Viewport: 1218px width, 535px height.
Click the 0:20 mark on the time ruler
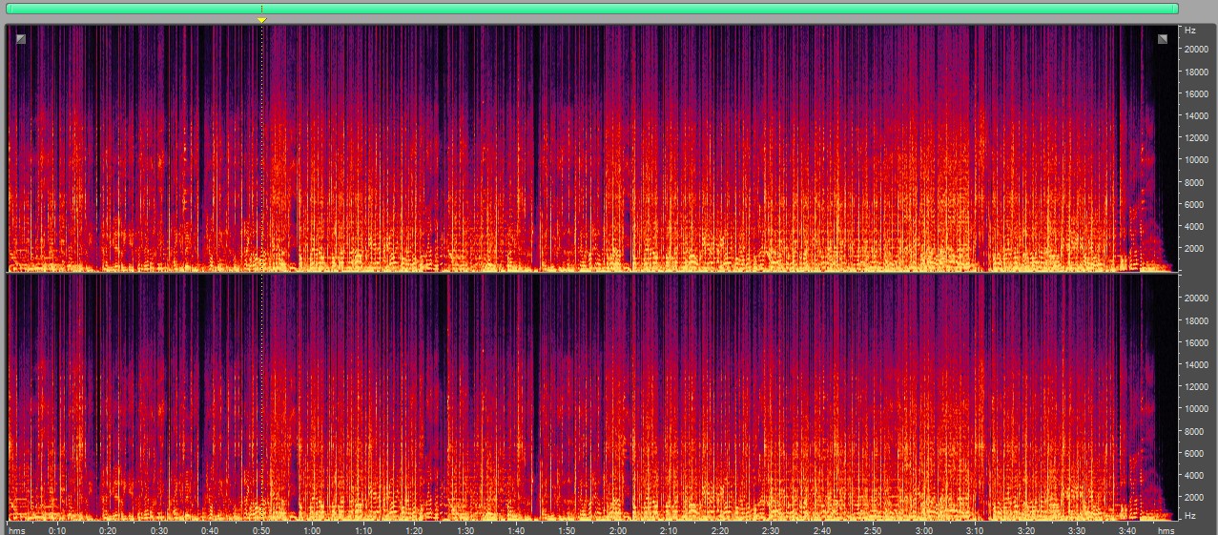[x=108, y=530]
